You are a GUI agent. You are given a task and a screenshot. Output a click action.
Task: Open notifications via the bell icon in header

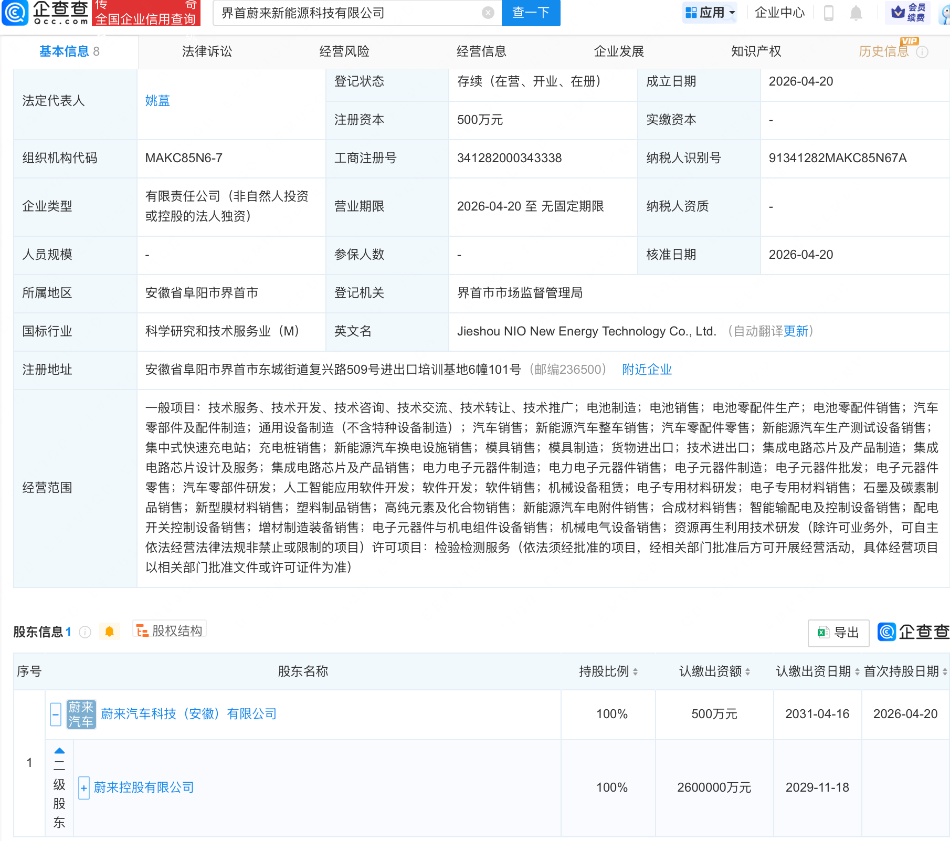pos(856,14)
